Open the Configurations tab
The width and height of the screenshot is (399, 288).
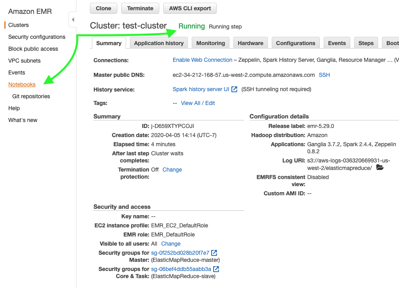pos(296,43)
